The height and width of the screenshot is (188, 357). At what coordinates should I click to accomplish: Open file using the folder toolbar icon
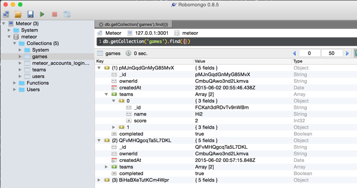click(x=18, y=14)
